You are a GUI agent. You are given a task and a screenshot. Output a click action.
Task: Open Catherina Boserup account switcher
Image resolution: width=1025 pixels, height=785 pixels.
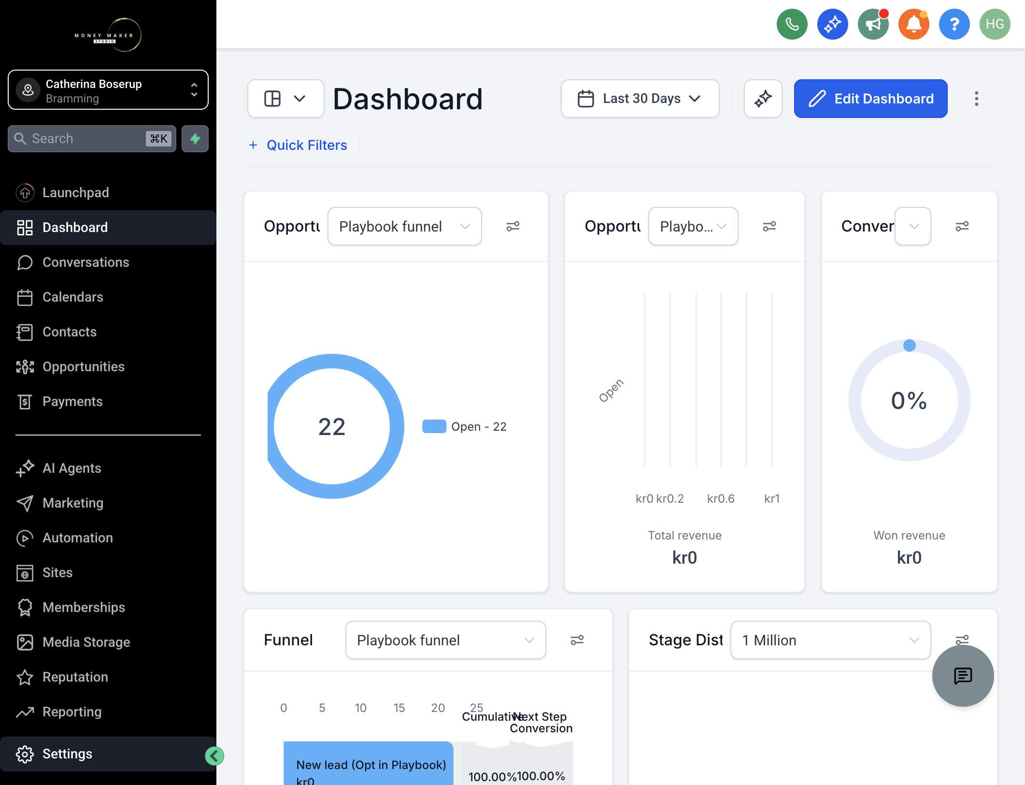(x=108, y=90)
